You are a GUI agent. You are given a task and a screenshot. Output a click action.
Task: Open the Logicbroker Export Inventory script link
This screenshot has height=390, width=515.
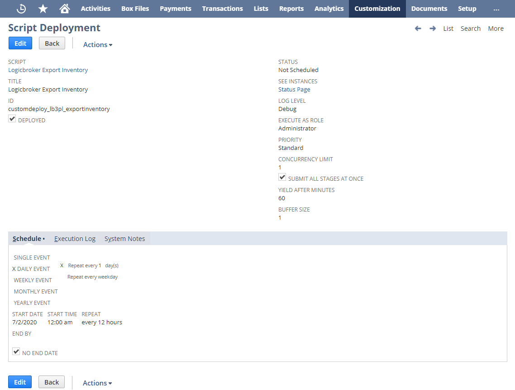[48, 70]
